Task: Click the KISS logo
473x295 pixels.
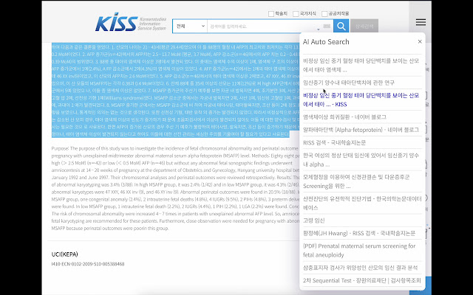Action: tap(131, 24)
